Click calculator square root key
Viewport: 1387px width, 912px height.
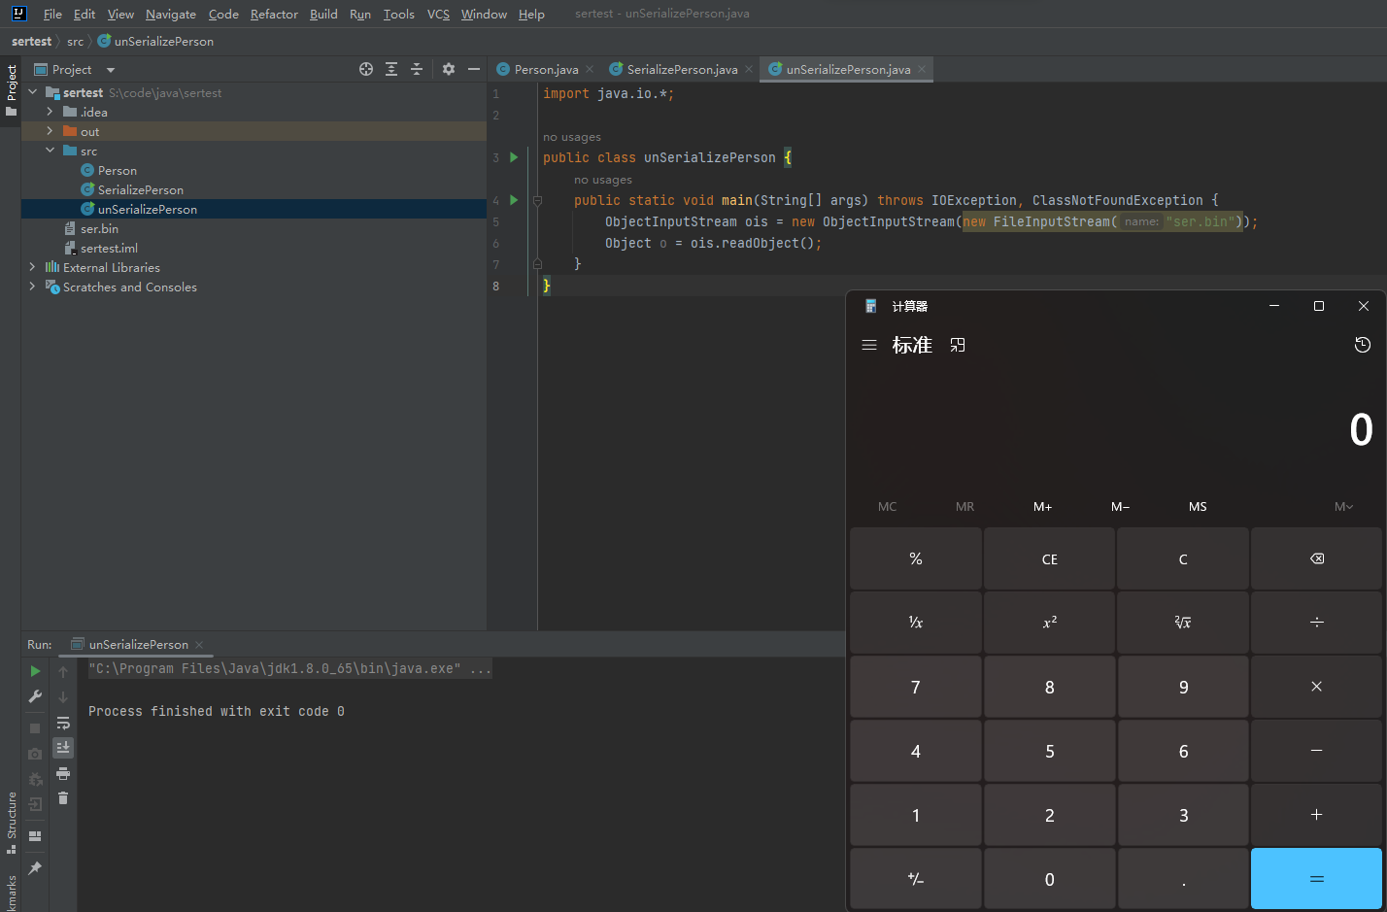click(x=1183, y=623)
